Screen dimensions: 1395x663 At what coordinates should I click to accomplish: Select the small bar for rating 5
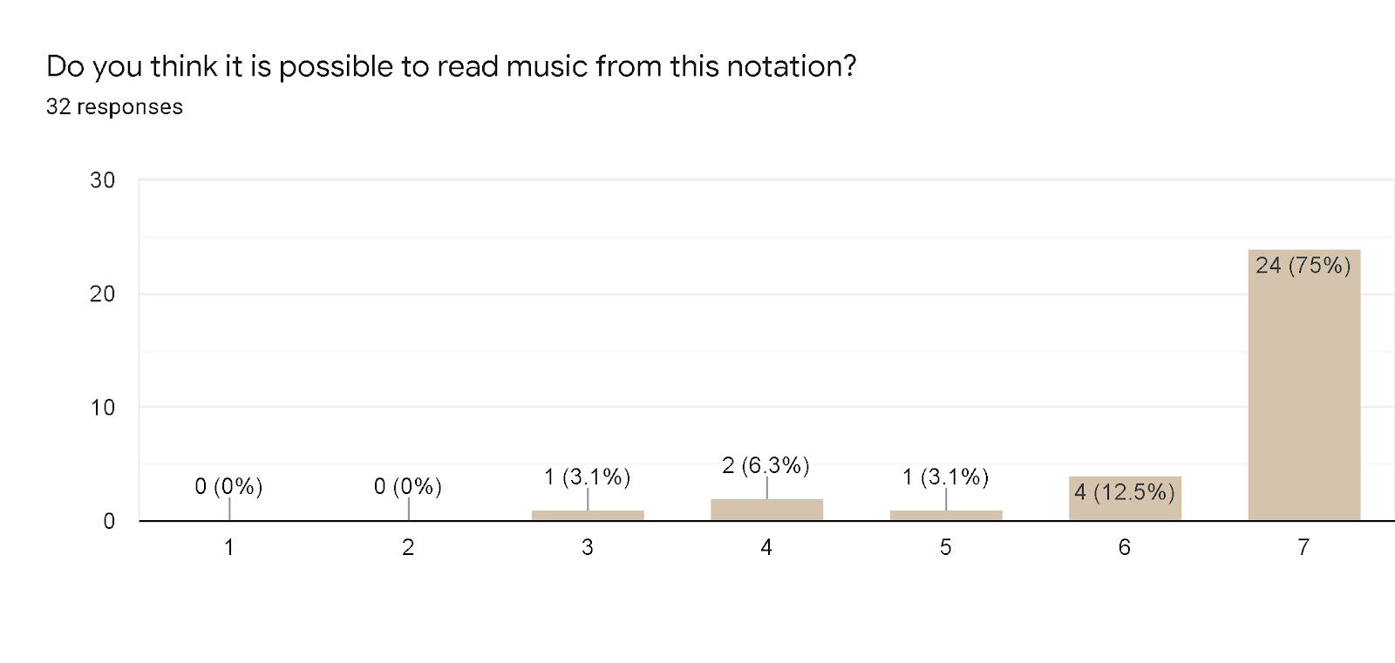coord(946,516)
